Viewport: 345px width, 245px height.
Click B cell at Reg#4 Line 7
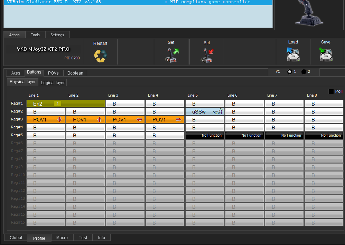coord(284,127)
